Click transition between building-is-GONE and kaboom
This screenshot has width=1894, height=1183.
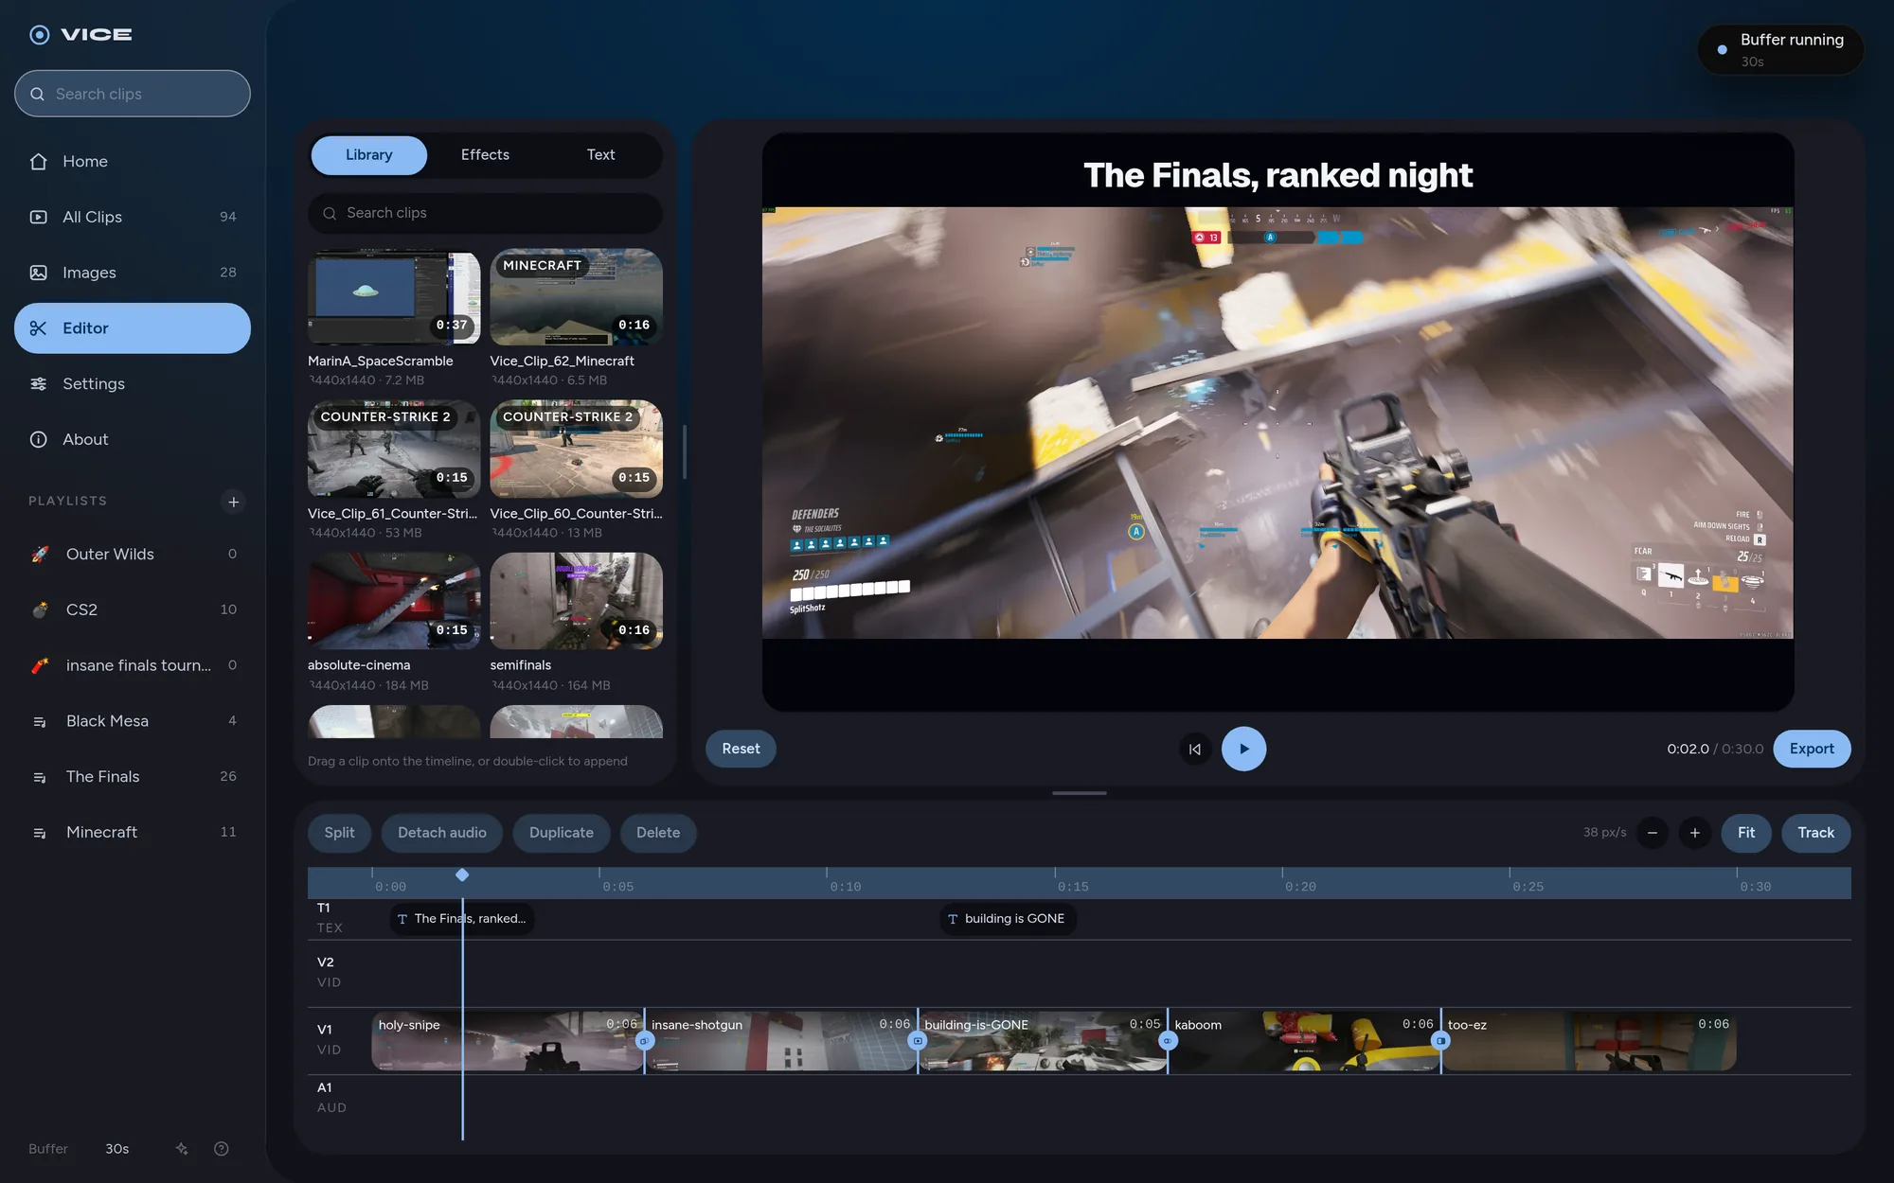[1168, 1041]
